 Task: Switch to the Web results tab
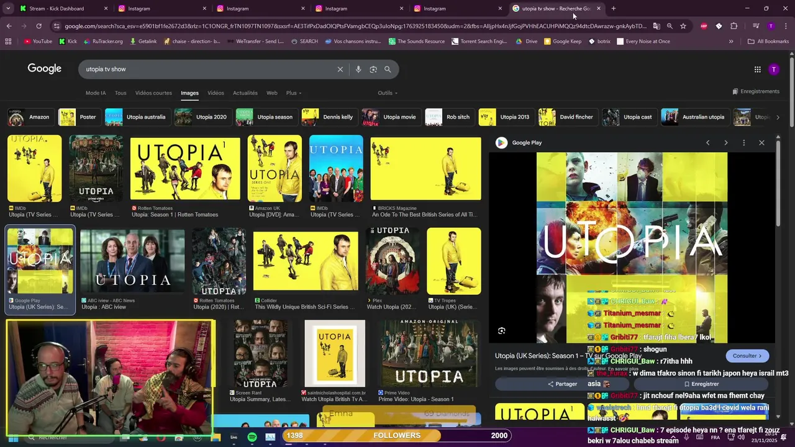point(272,93)
